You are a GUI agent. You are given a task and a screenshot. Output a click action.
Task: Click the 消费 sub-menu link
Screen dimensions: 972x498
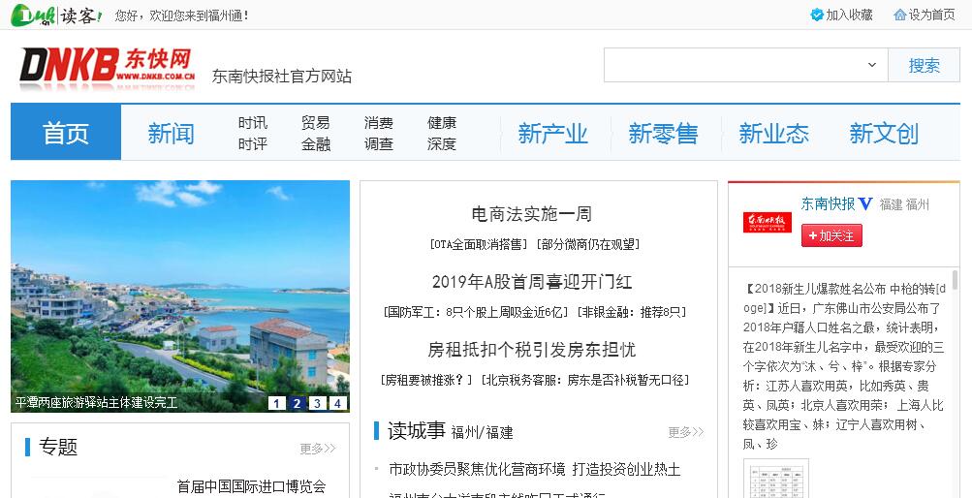(379, 123)
